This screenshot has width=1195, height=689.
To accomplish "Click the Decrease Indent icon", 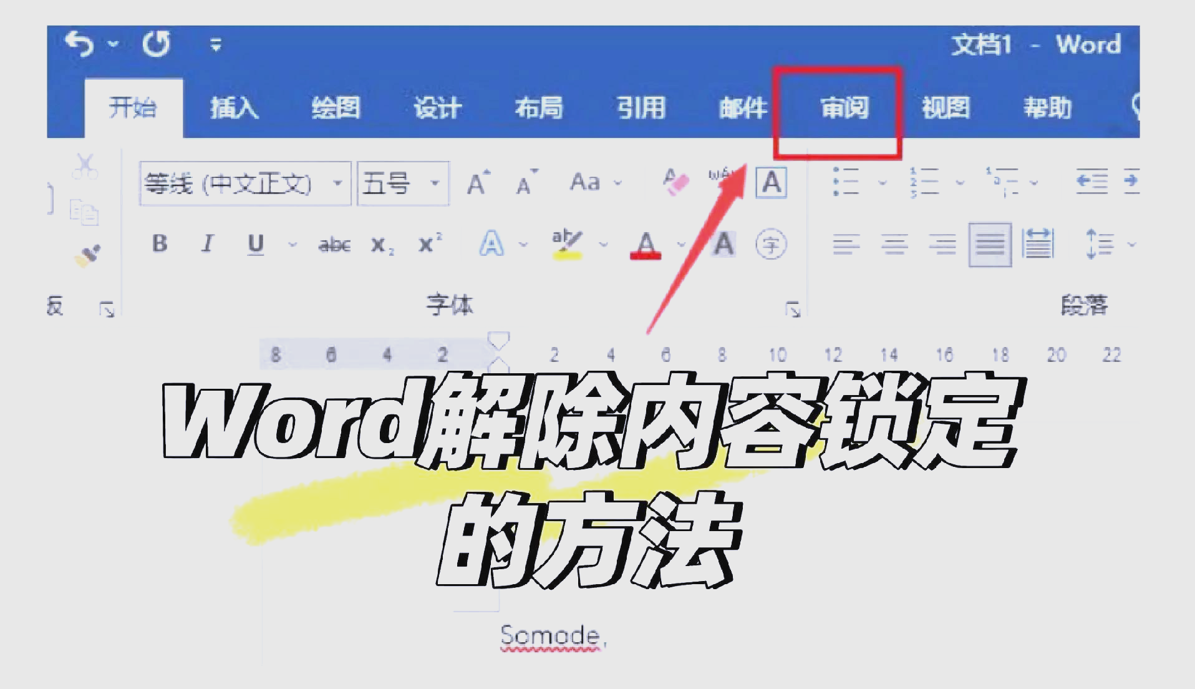I will tap(1092, 182).
